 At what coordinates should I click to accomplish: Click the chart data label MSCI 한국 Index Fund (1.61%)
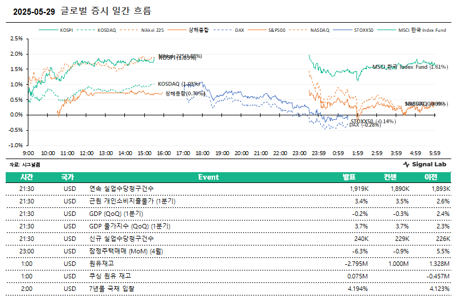click(x=410, y=67)
